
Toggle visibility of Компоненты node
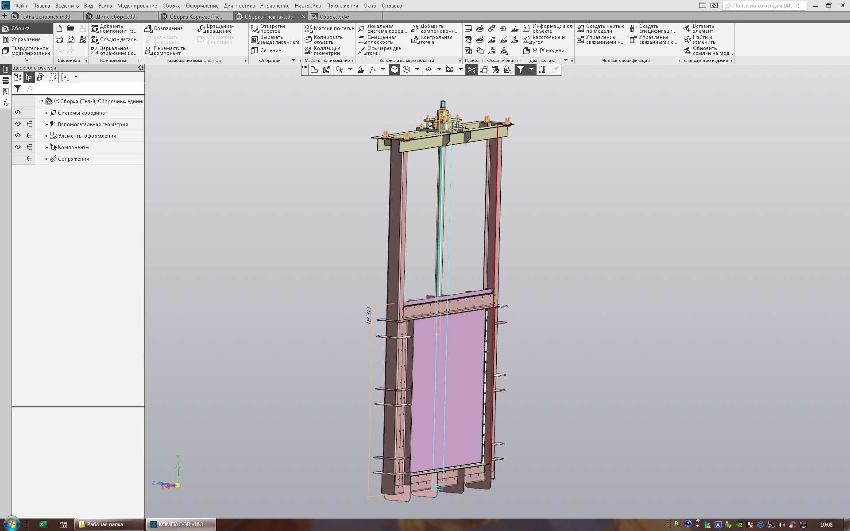click(18, 147)
